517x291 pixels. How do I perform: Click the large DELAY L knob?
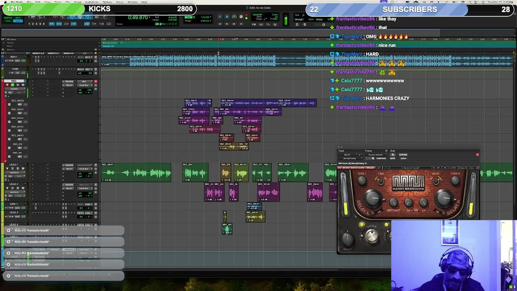(373, 198)
